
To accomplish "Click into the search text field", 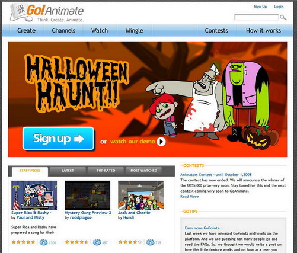I will point(257,17).
